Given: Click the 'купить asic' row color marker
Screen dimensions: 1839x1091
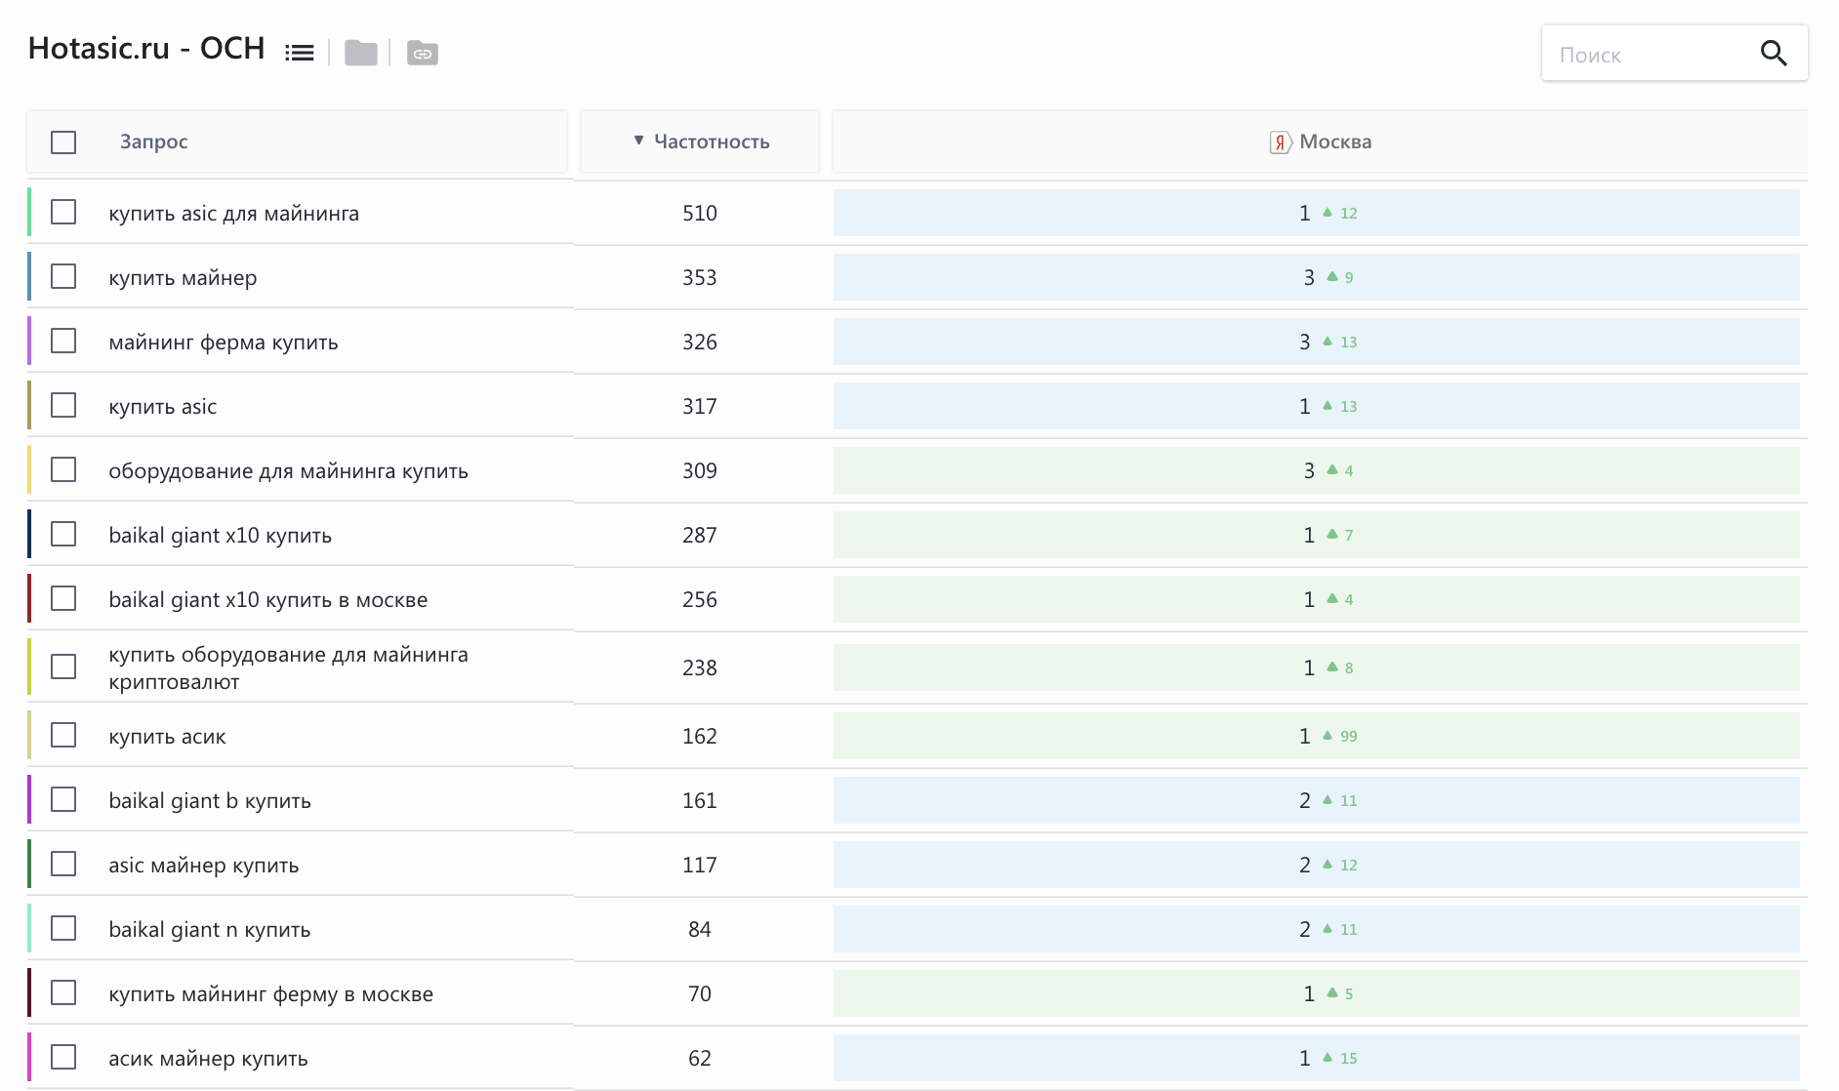Looking at the screenshot, I should point(29,405).
